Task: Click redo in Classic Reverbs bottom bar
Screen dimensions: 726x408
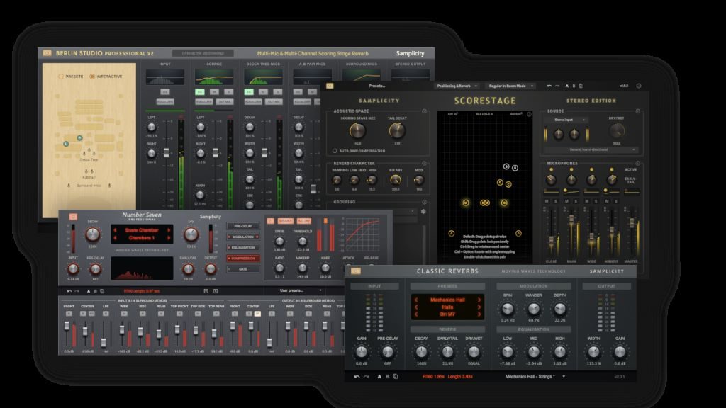Action: 367,377
